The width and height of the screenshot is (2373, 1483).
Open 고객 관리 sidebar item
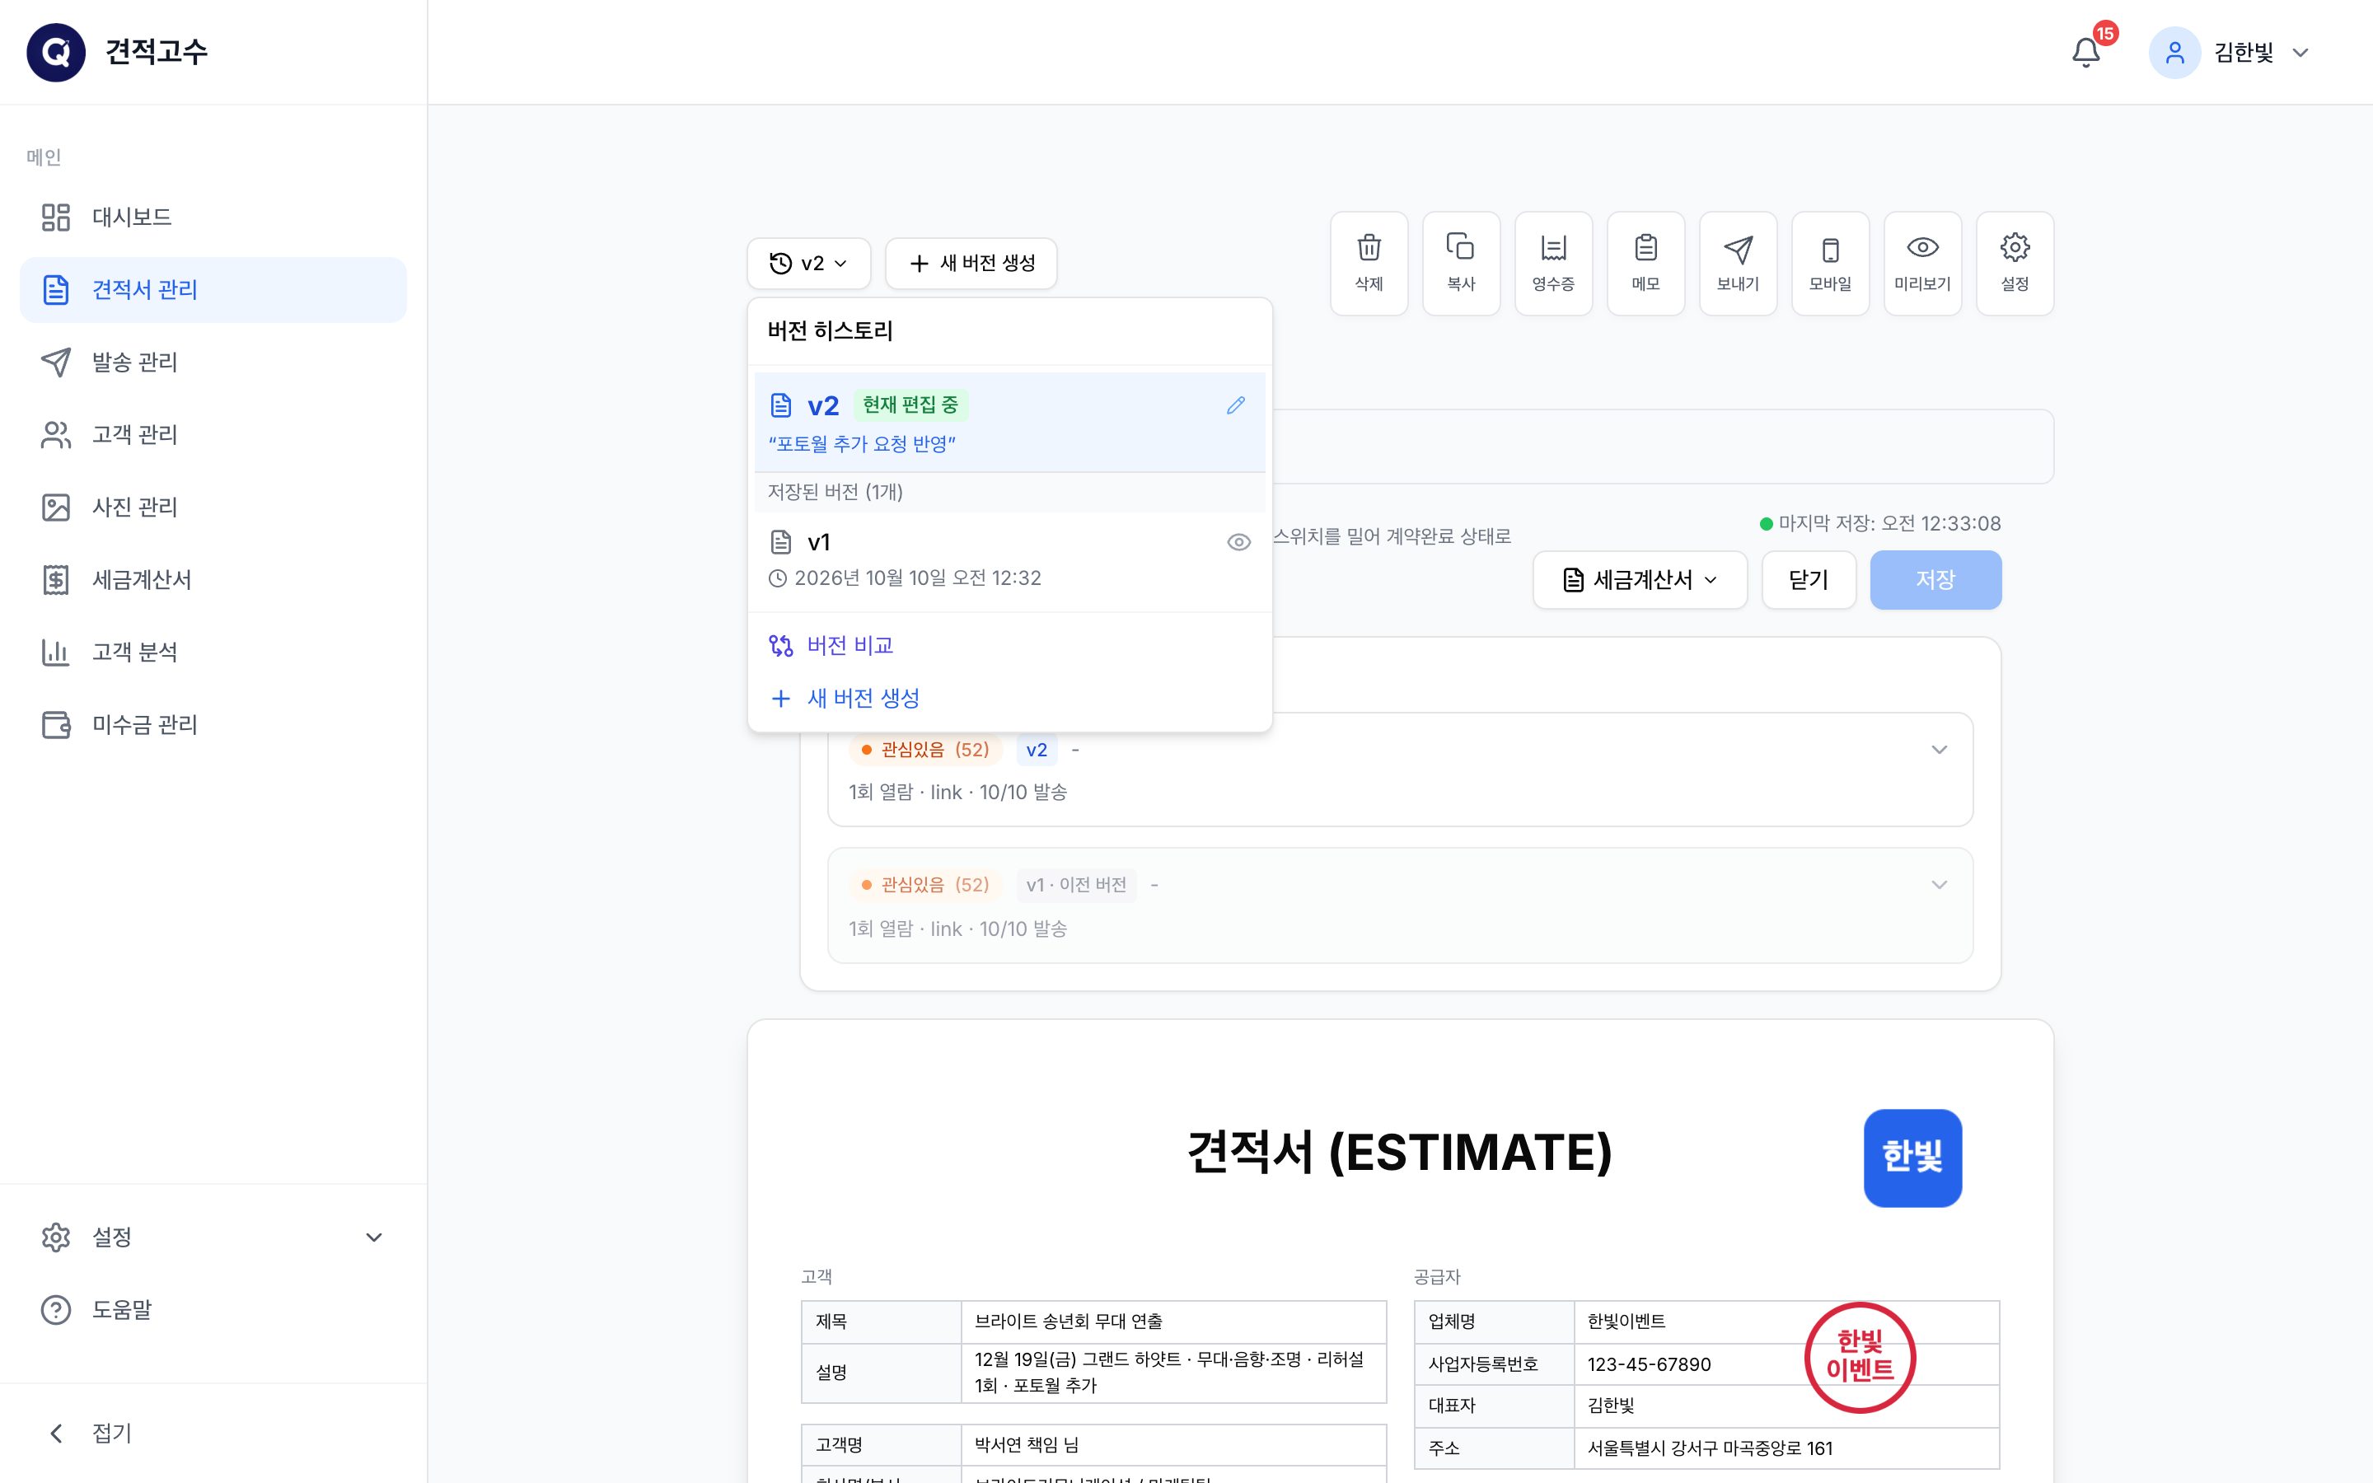click(213, 434)
